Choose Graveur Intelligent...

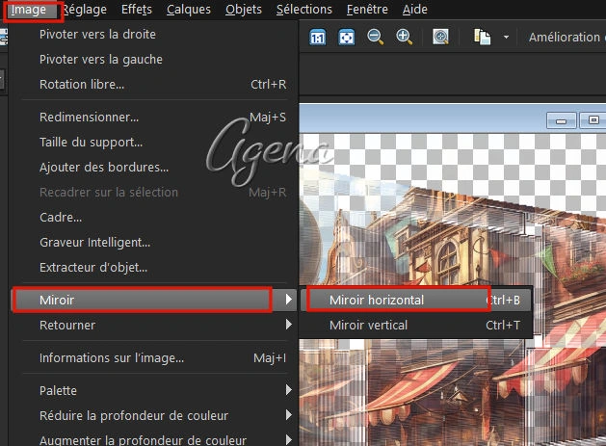point(154,243)
